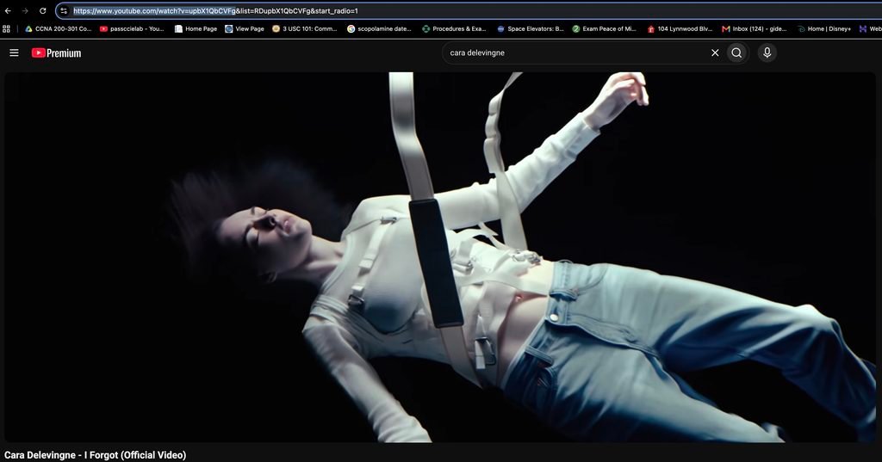Open 3 USC 101 bookmark

(304, 28)
